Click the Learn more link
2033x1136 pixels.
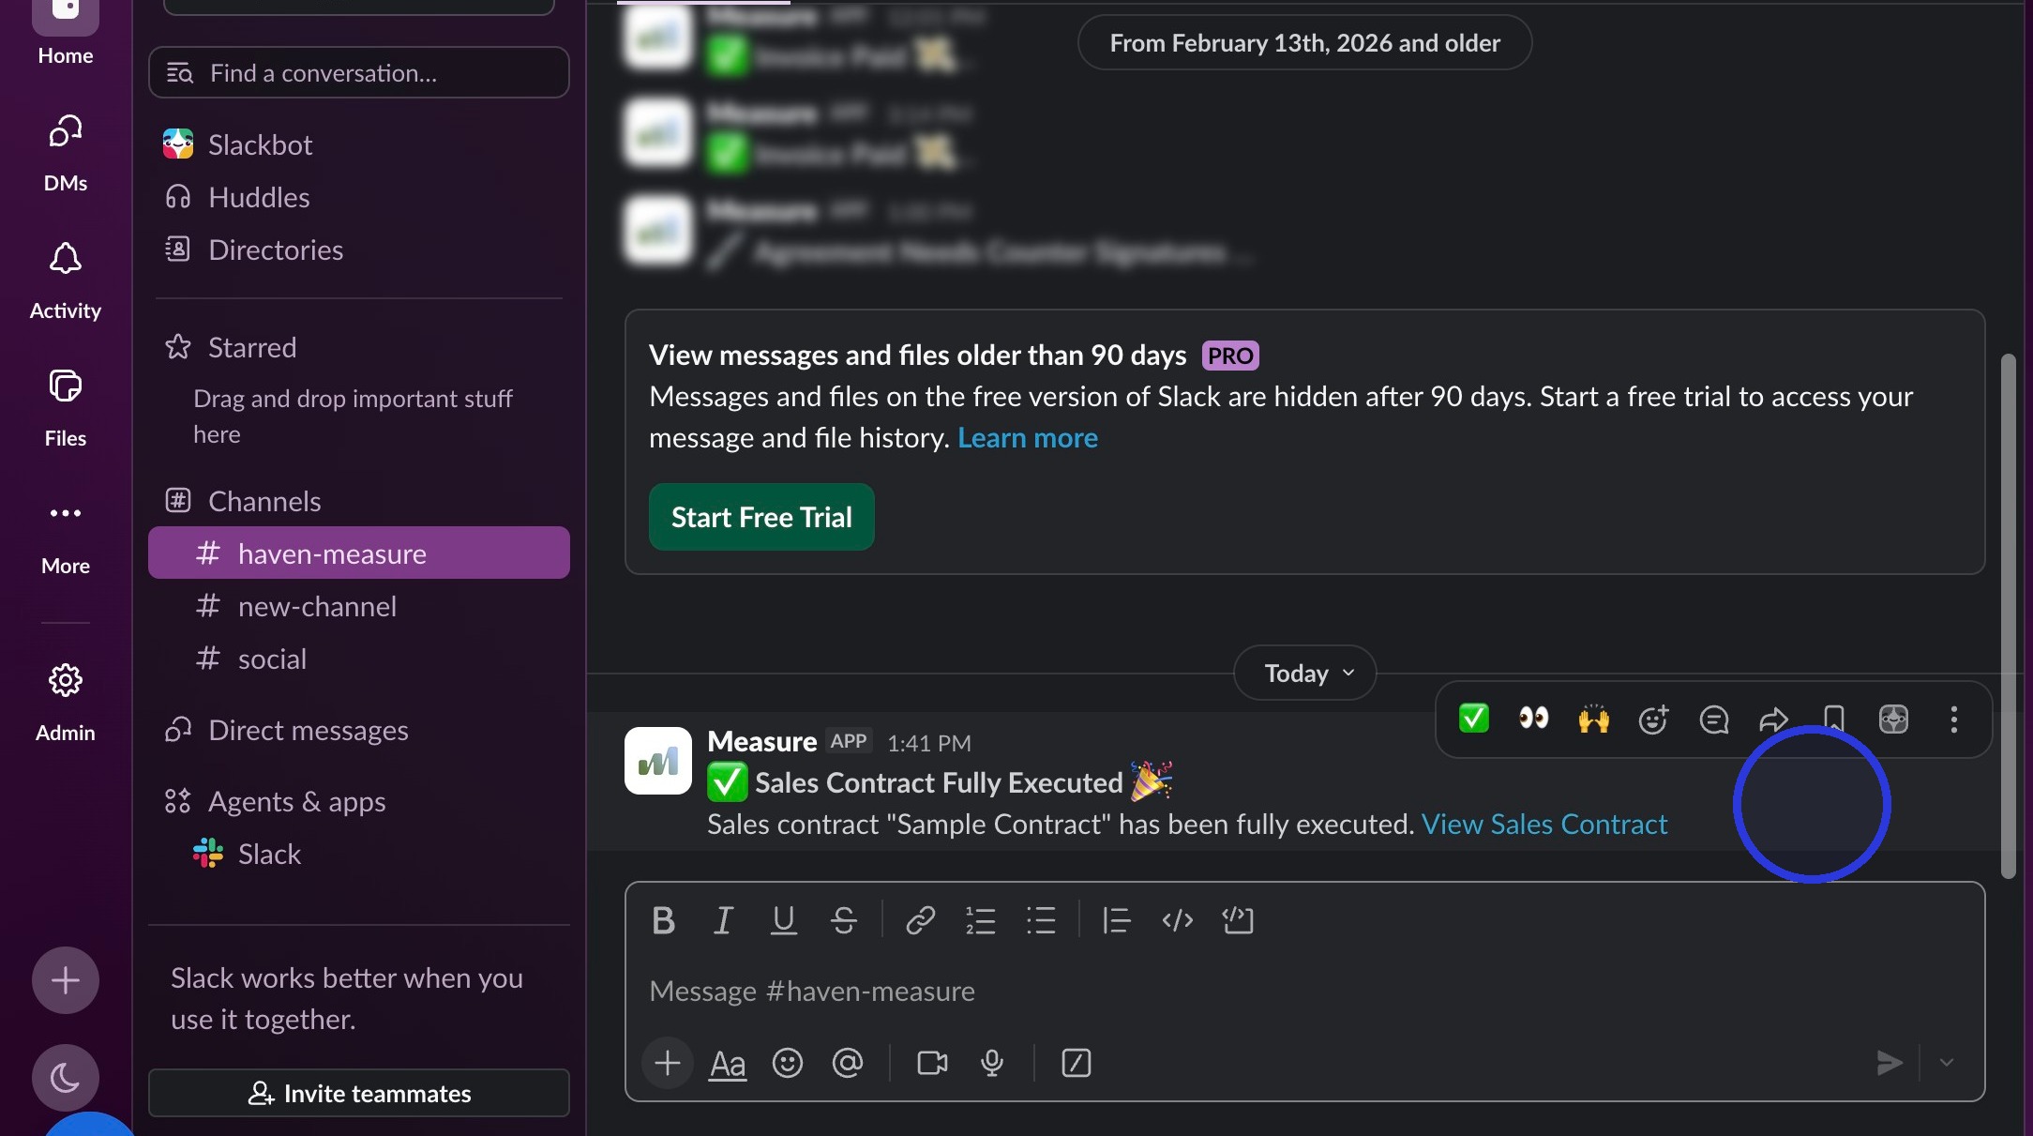[x=1028, y=437]
